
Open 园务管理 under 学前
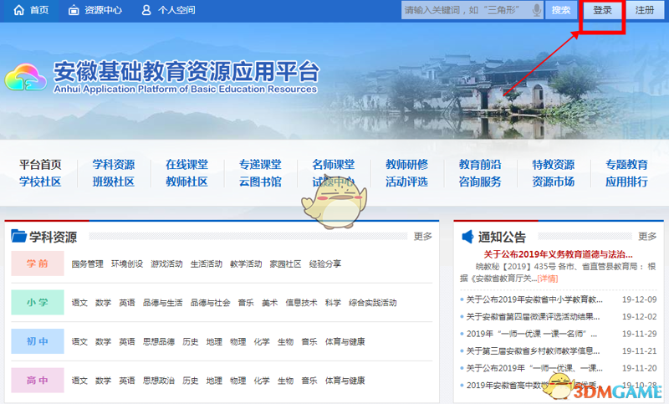(x=87, y=264)
